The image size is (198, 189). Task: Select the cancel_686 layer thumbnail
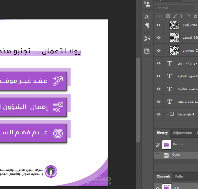(x=174, y=38)
